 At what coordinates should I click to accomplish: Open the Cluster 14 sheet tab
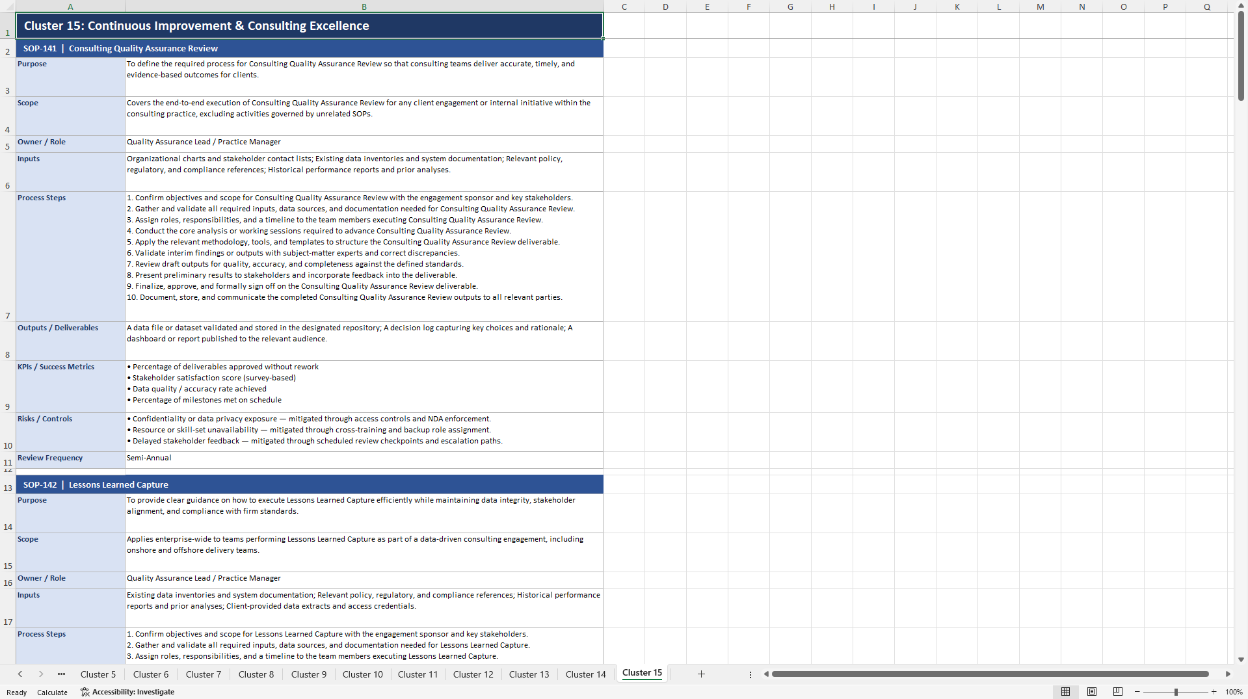(x=586, y=674)
